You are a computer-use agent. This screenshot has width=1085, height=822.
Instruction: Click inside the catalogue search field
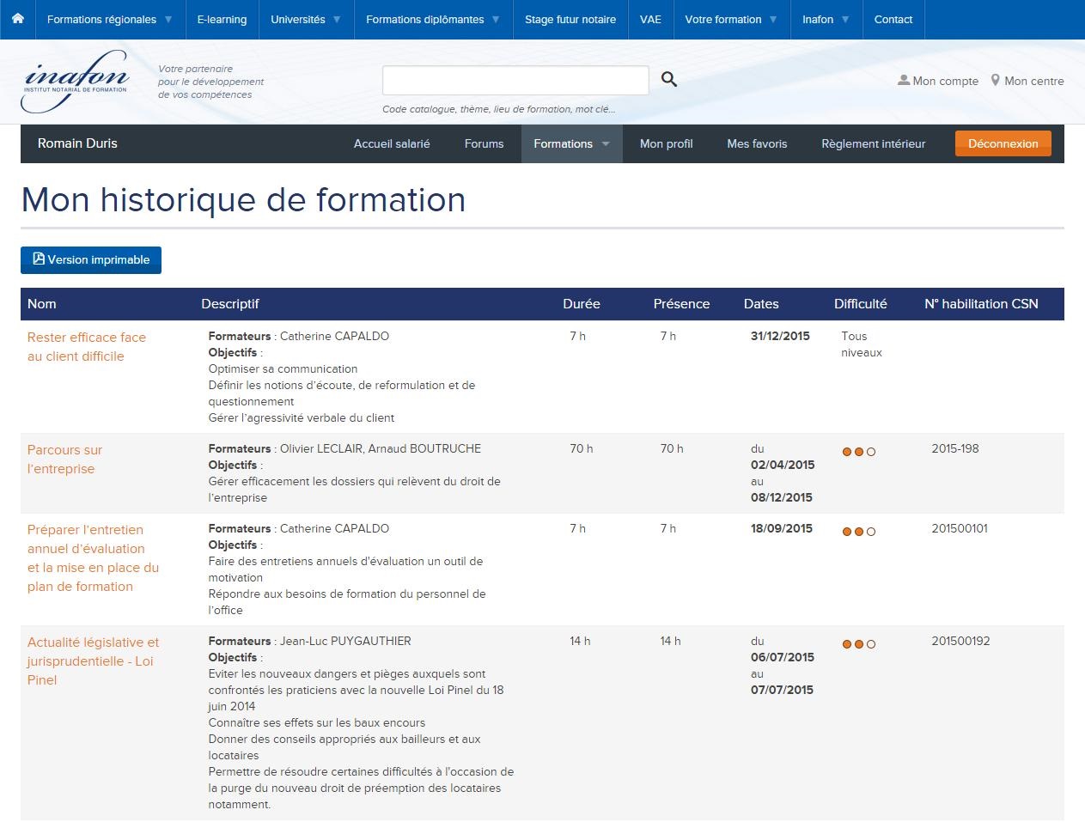click(x=515, y=80)
